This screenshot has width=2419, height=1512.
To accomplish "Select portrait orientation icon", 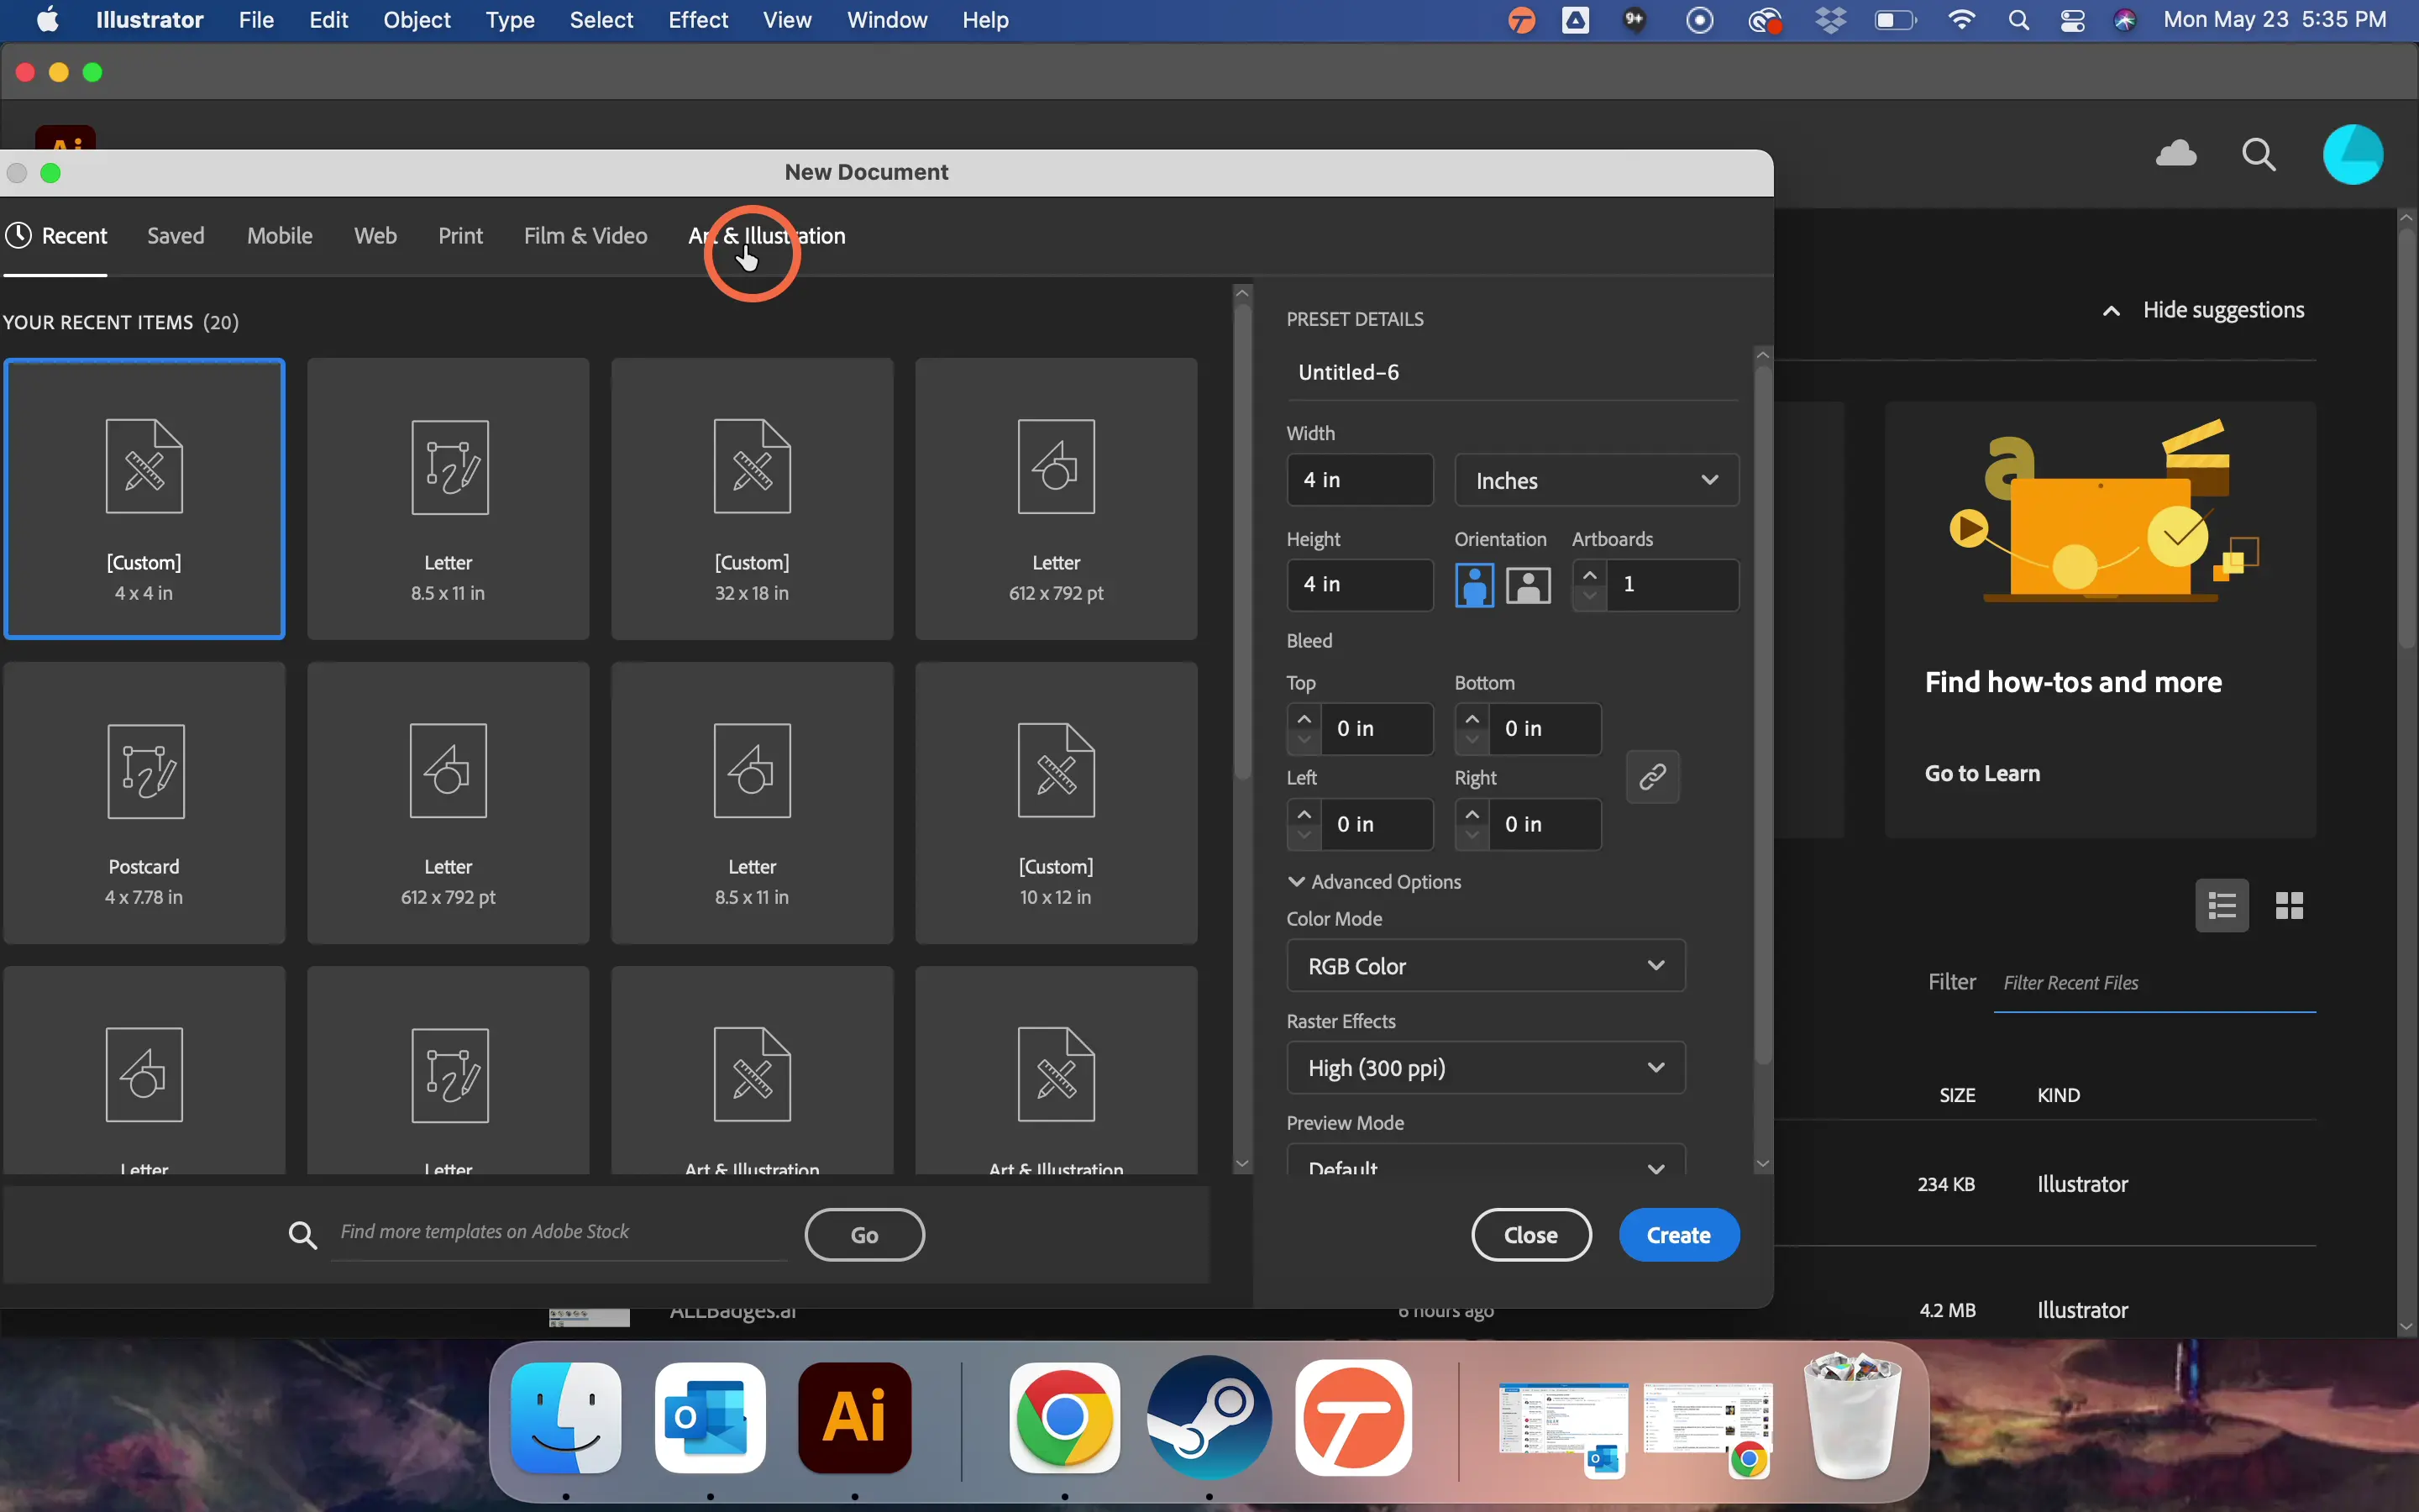I will (x=1474, y=585).
